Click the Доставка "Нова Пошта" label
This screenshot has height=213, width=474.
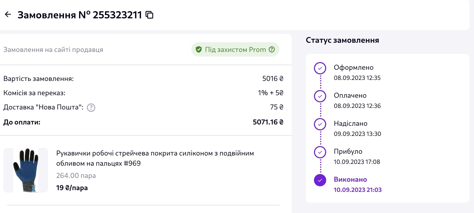pyautogui.click(x=44, y=107)
